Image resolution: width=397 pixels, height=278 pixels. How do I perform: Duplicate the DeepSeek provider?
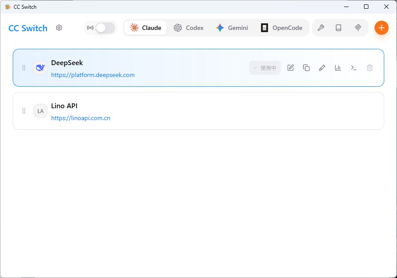point(306,68)
